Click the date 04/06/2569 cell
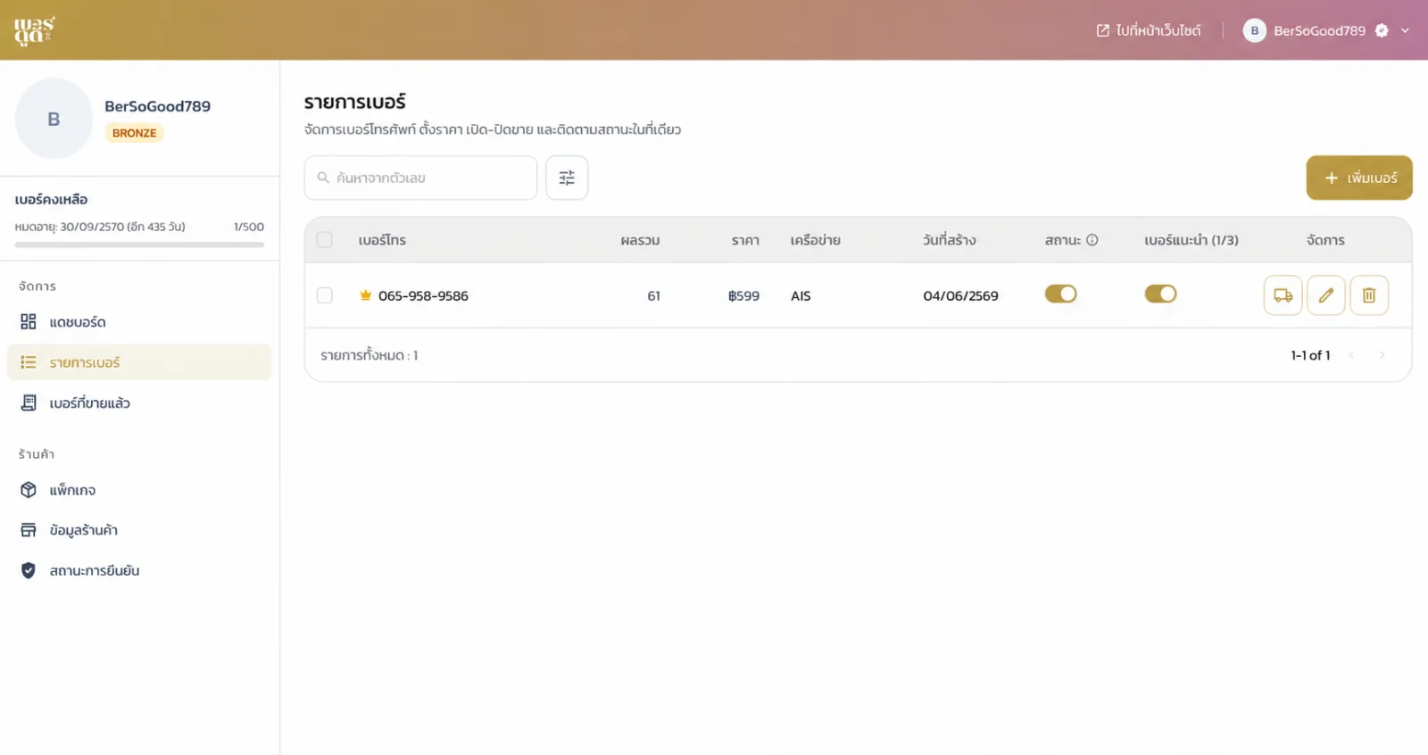Screen dimensions: 1428x755 (x=960, y=295)
